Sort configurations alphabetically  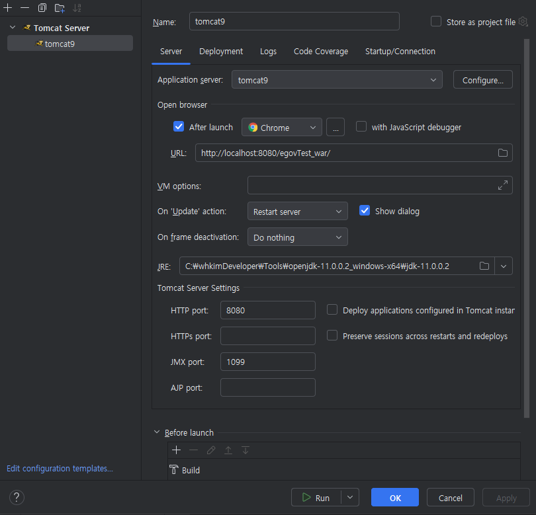click(77, 8)
